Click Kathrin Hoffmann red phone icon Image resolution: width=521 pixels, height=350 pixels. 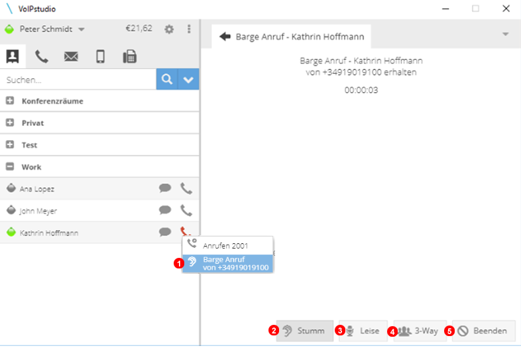point(186,231)
